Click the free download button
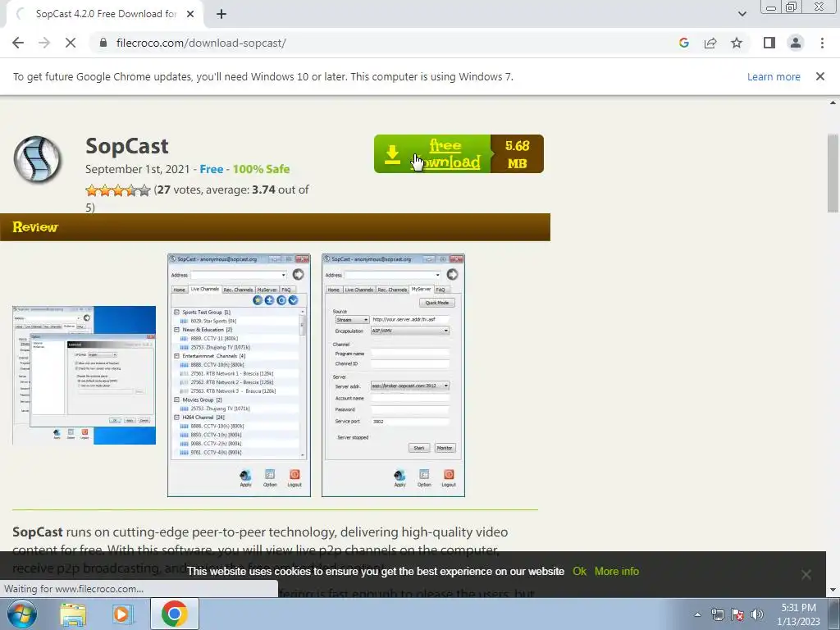 [459, 153]
